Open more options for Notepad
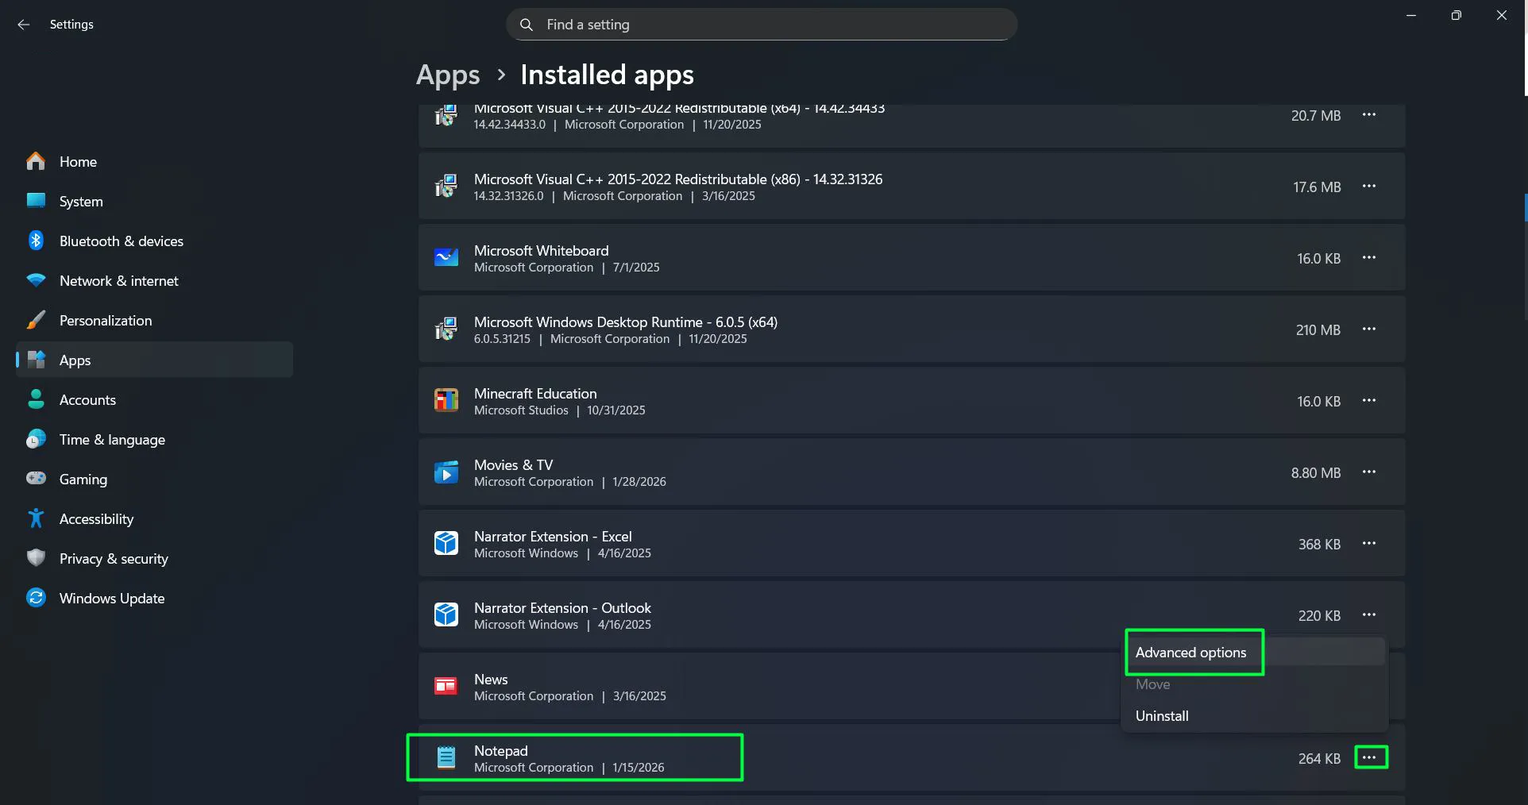1528x805 pixels. [x=1369, y=757]
